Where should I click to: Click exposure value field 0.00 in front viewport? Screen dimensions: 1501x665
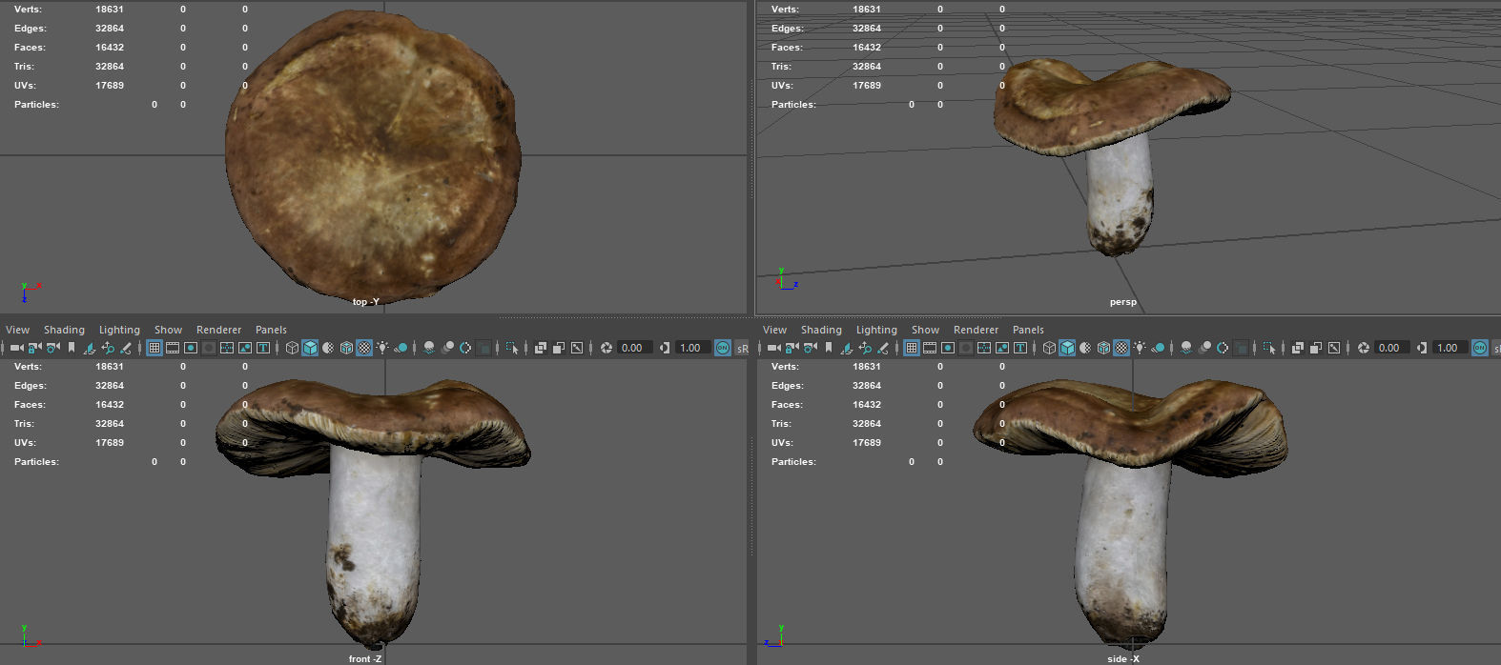[x=634, y=348]
